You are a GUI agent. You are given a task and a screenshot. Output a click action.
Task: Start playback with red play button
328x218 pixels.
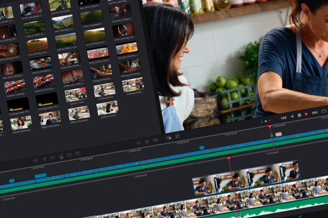[x=307, y=114]
